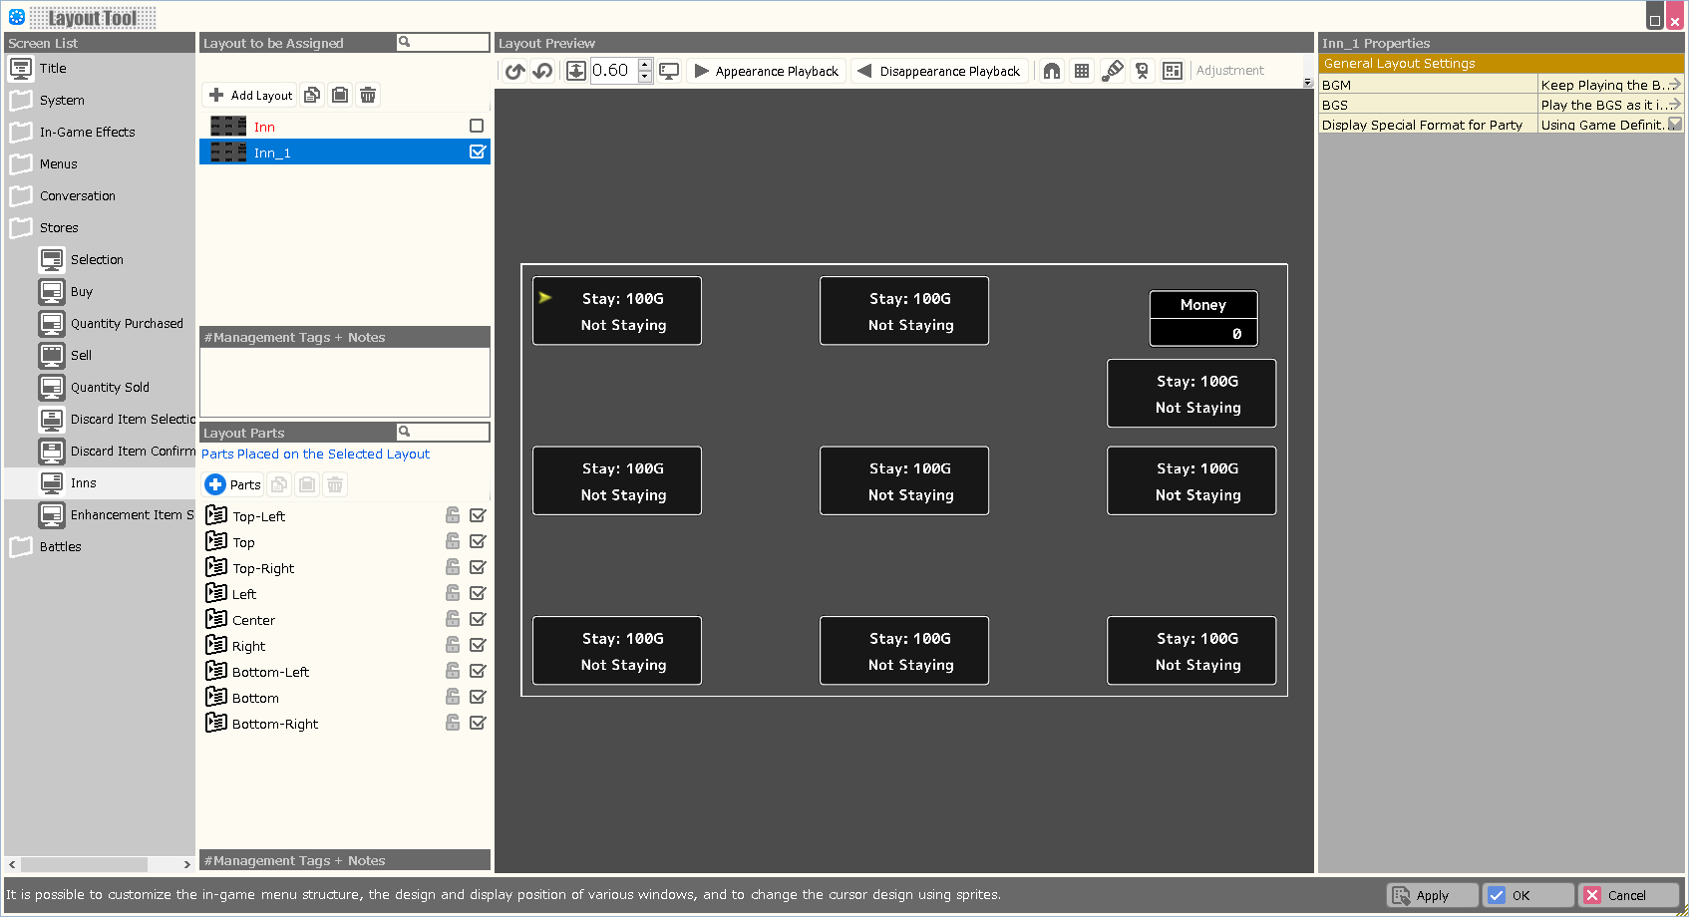Click the undo arrow in preview toolbar
Screen dimensions: 1689x917
[x=514, y=71]
